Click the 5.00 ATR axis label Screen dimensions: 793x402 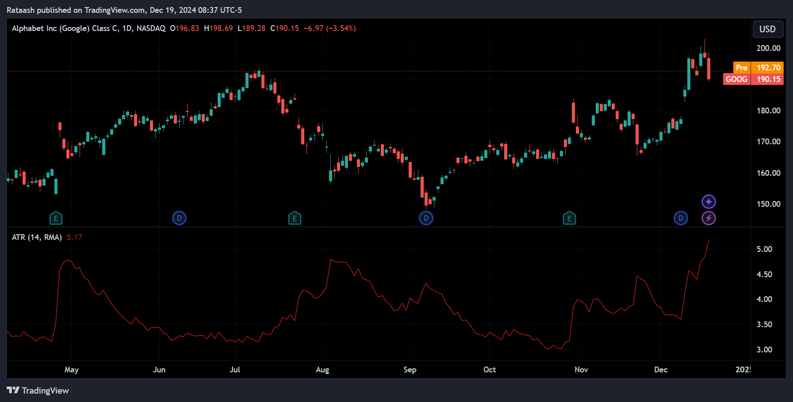click(x=764, y=249)
